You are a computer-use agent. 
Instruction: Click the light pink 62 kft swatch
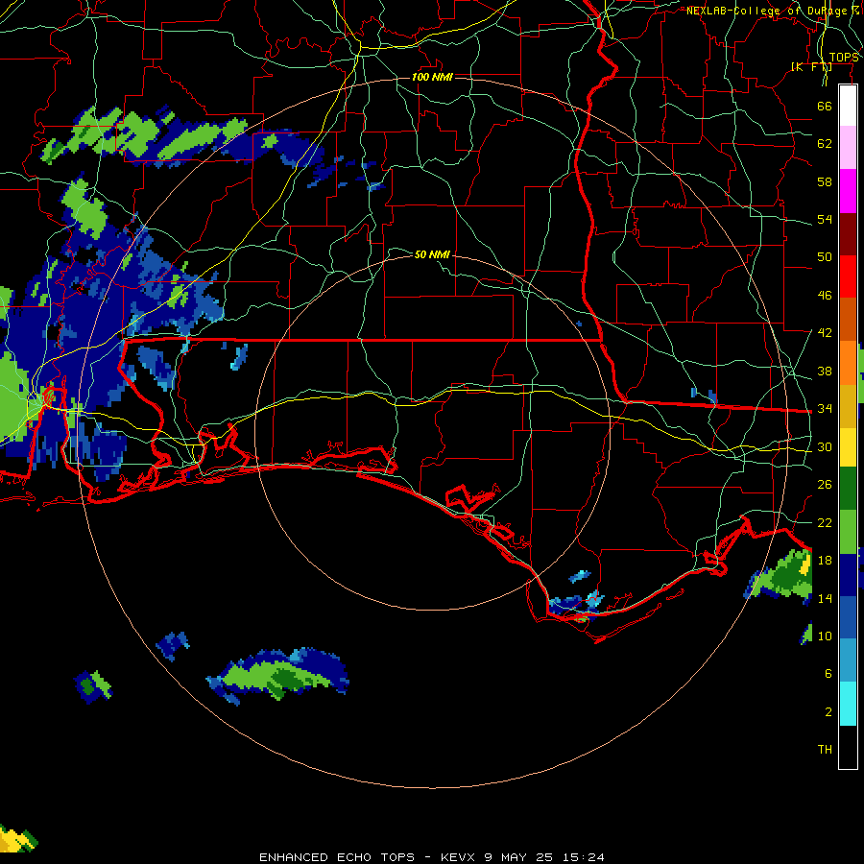point(848,147)
